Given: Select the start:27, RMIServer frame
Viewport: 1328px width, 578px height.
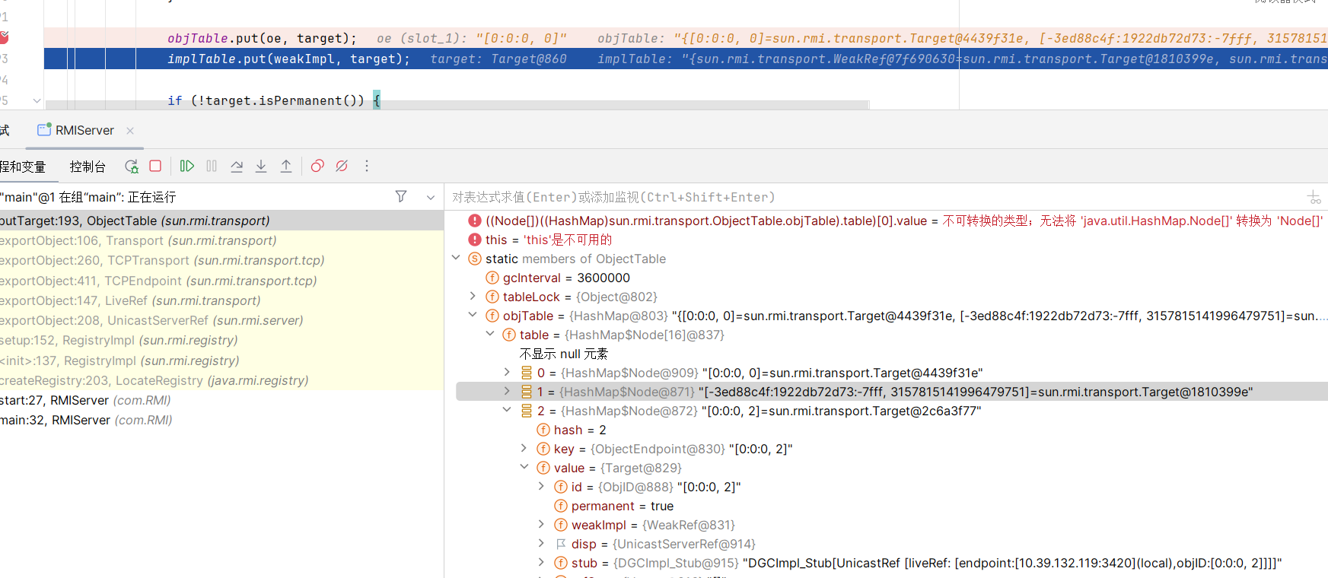Looking at the screenshot, I should click(x=221, y=400).
